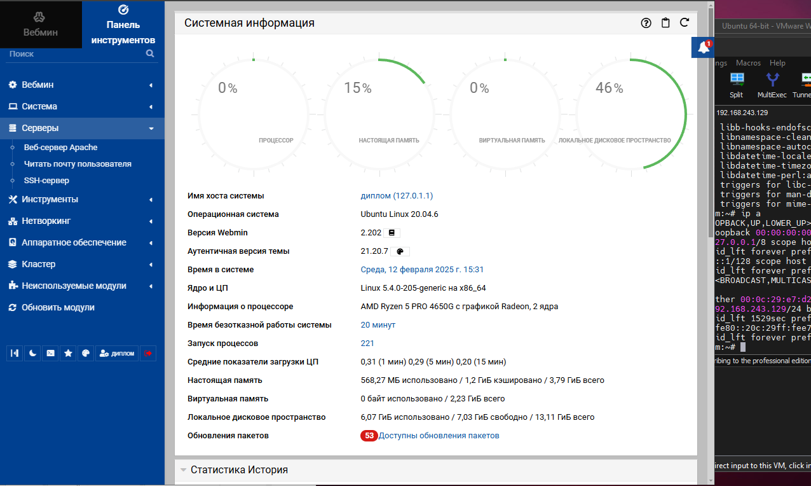Click Split icon in terminal toolbar
The height and width of the screenshot is (486, 811).
pyautogui.click(x=737, y=85)
